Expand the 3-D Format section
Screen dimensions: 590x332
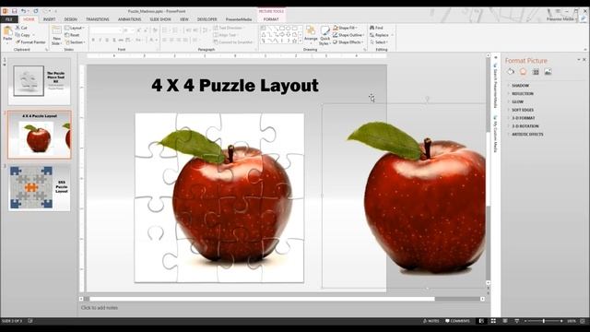click(x=523, y=118)
